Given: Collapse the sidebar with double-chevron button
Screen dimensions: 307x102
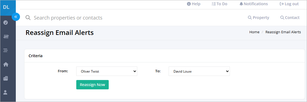Looking at the screenshot, I should pos(16,17).
